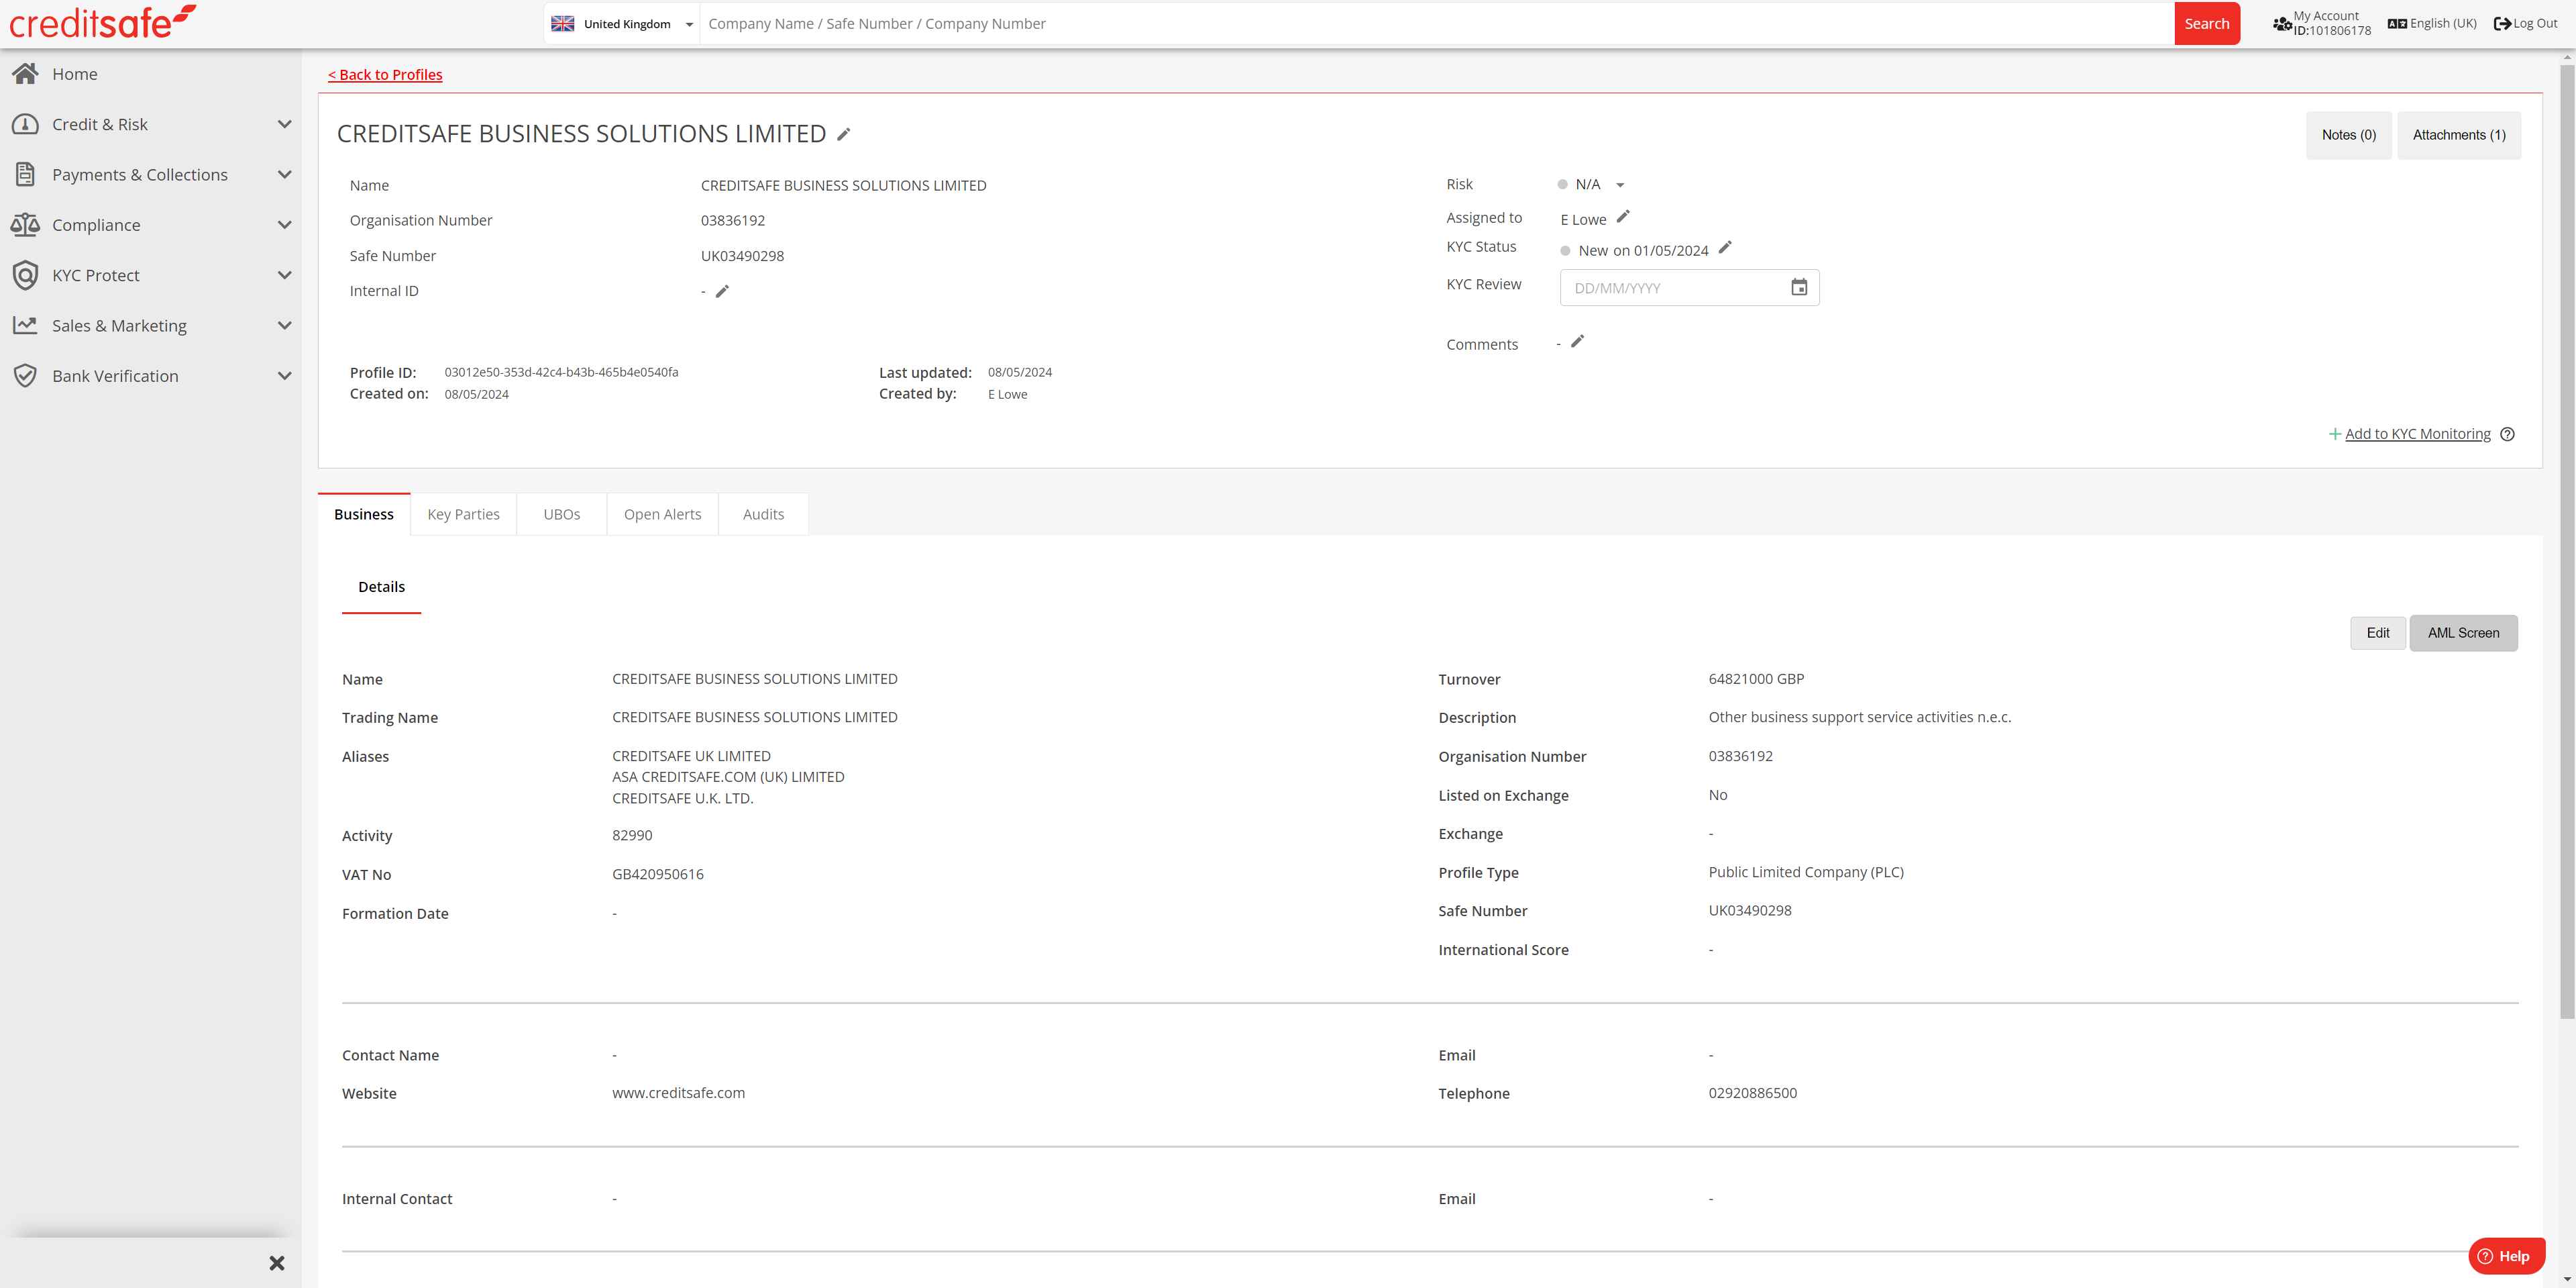
Task: Edit the company name using pencil icon beside title
Action: coord(844,134)
